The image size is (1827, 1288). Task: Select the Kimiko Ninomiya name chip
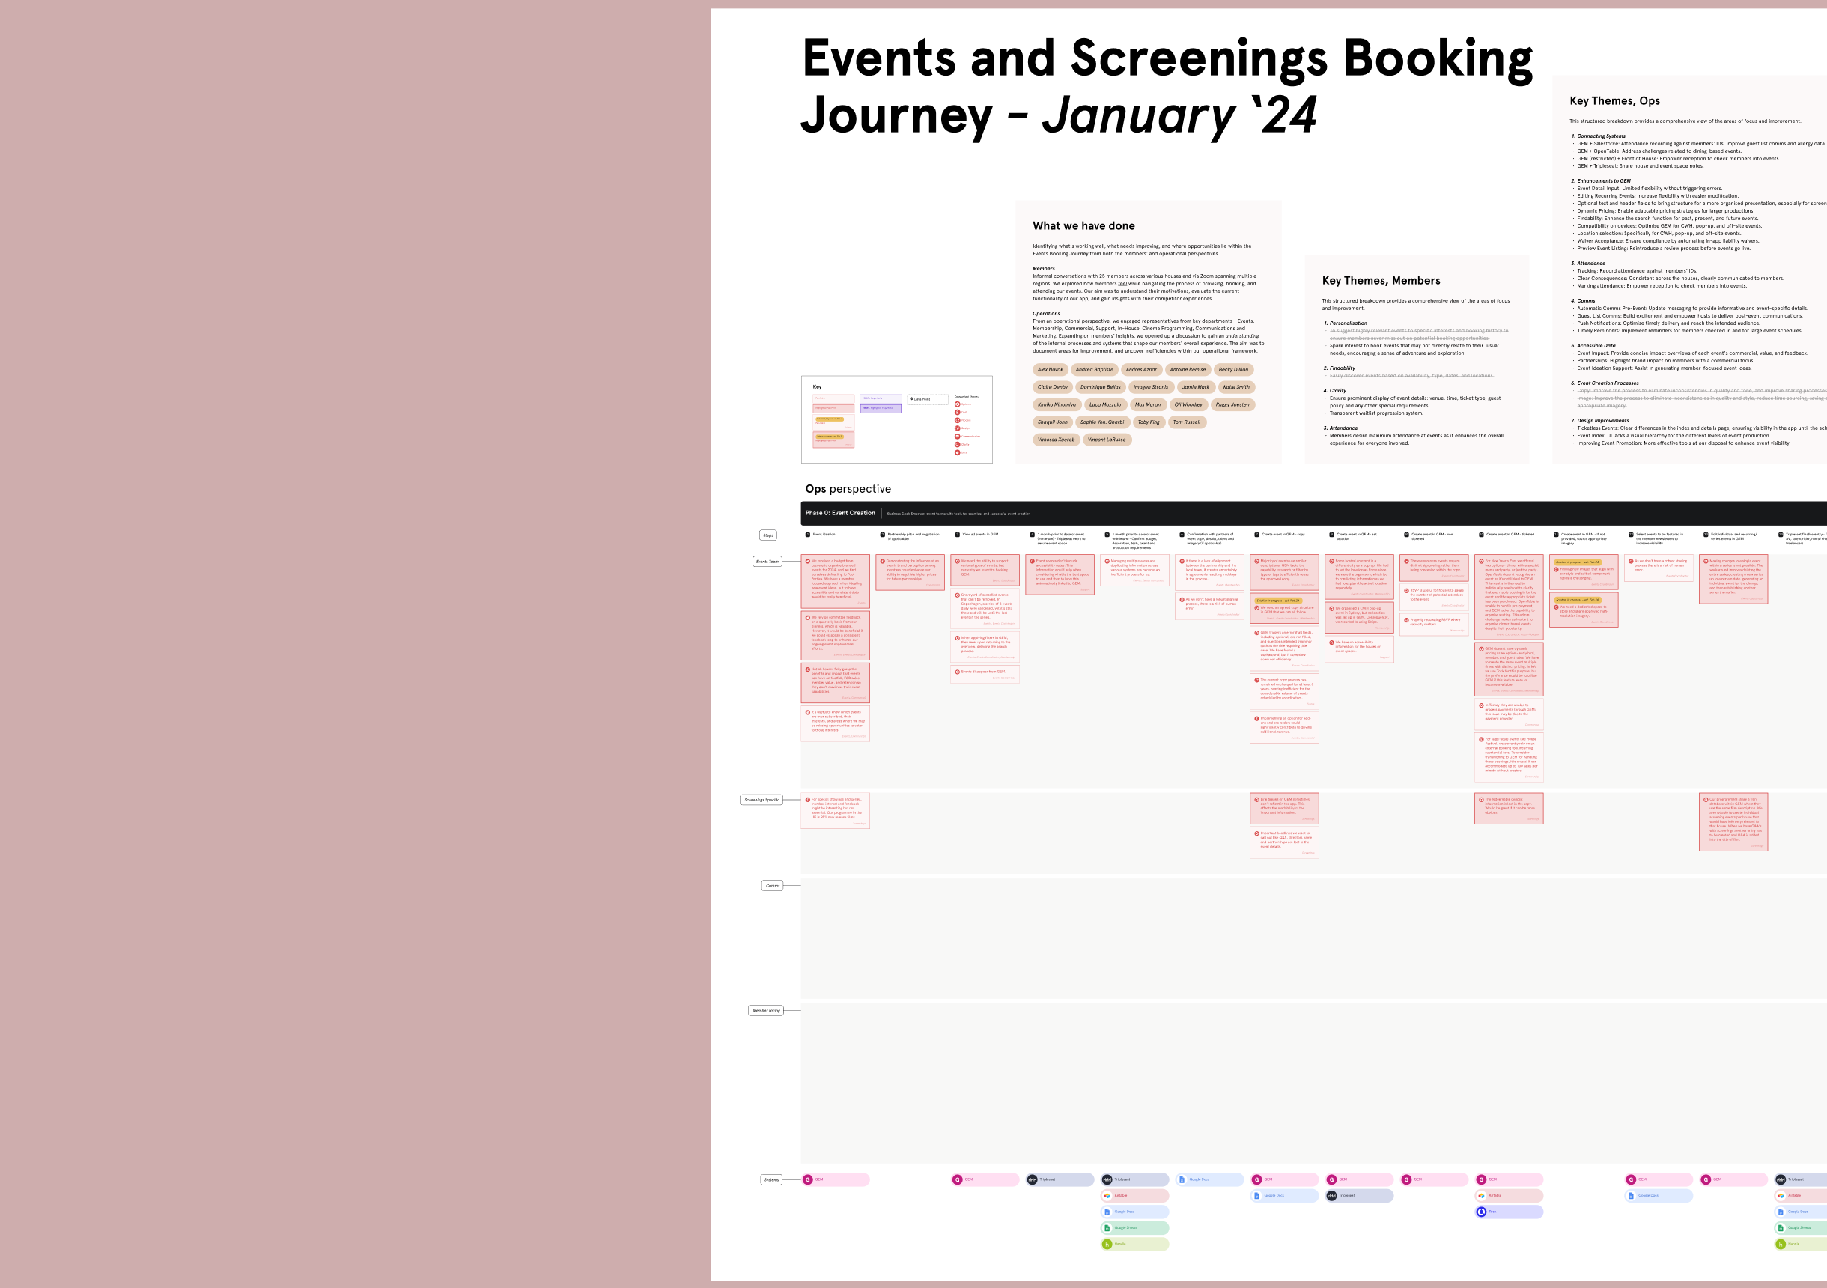pos(1057,404)
